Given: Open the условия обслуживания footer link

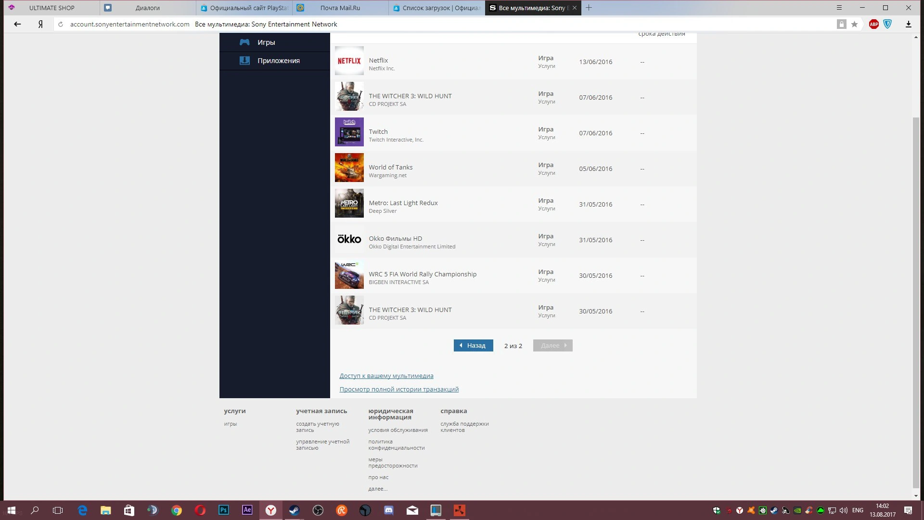Looking at the screenshot, I should (x=398, y=430).
